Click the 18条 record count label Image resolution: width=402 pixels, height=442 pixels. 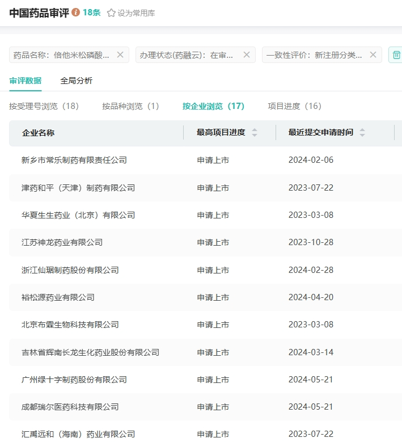point(92,12)
